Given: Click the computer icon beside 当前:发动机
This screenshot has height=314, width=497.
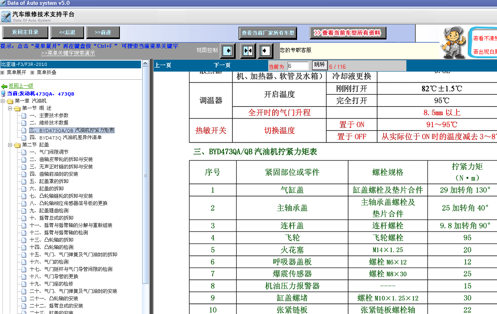Looking at the screenshot, I should pyautogui.click(x=3, y=94).
